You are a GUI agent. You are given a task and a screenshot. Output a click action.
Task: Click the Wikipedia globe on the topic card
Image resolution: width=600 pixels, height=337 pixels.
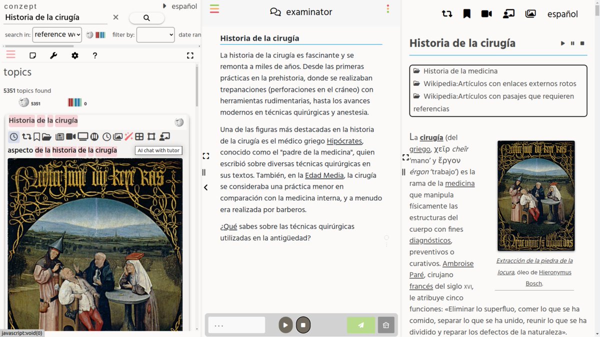[179, 122]
